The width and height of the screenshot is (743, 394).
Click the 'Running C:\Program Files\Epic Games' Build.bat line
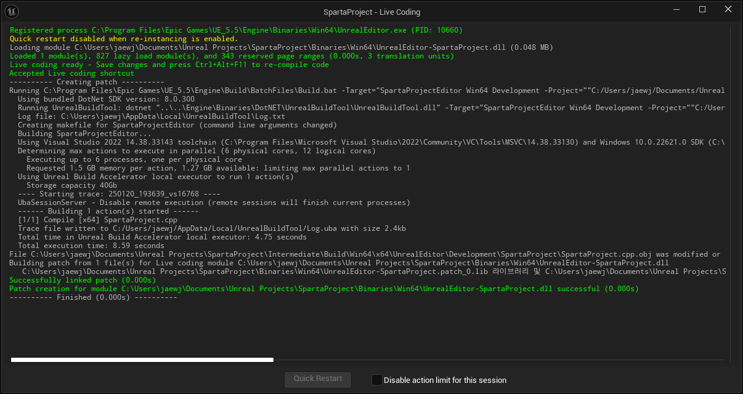coord(367,90)
